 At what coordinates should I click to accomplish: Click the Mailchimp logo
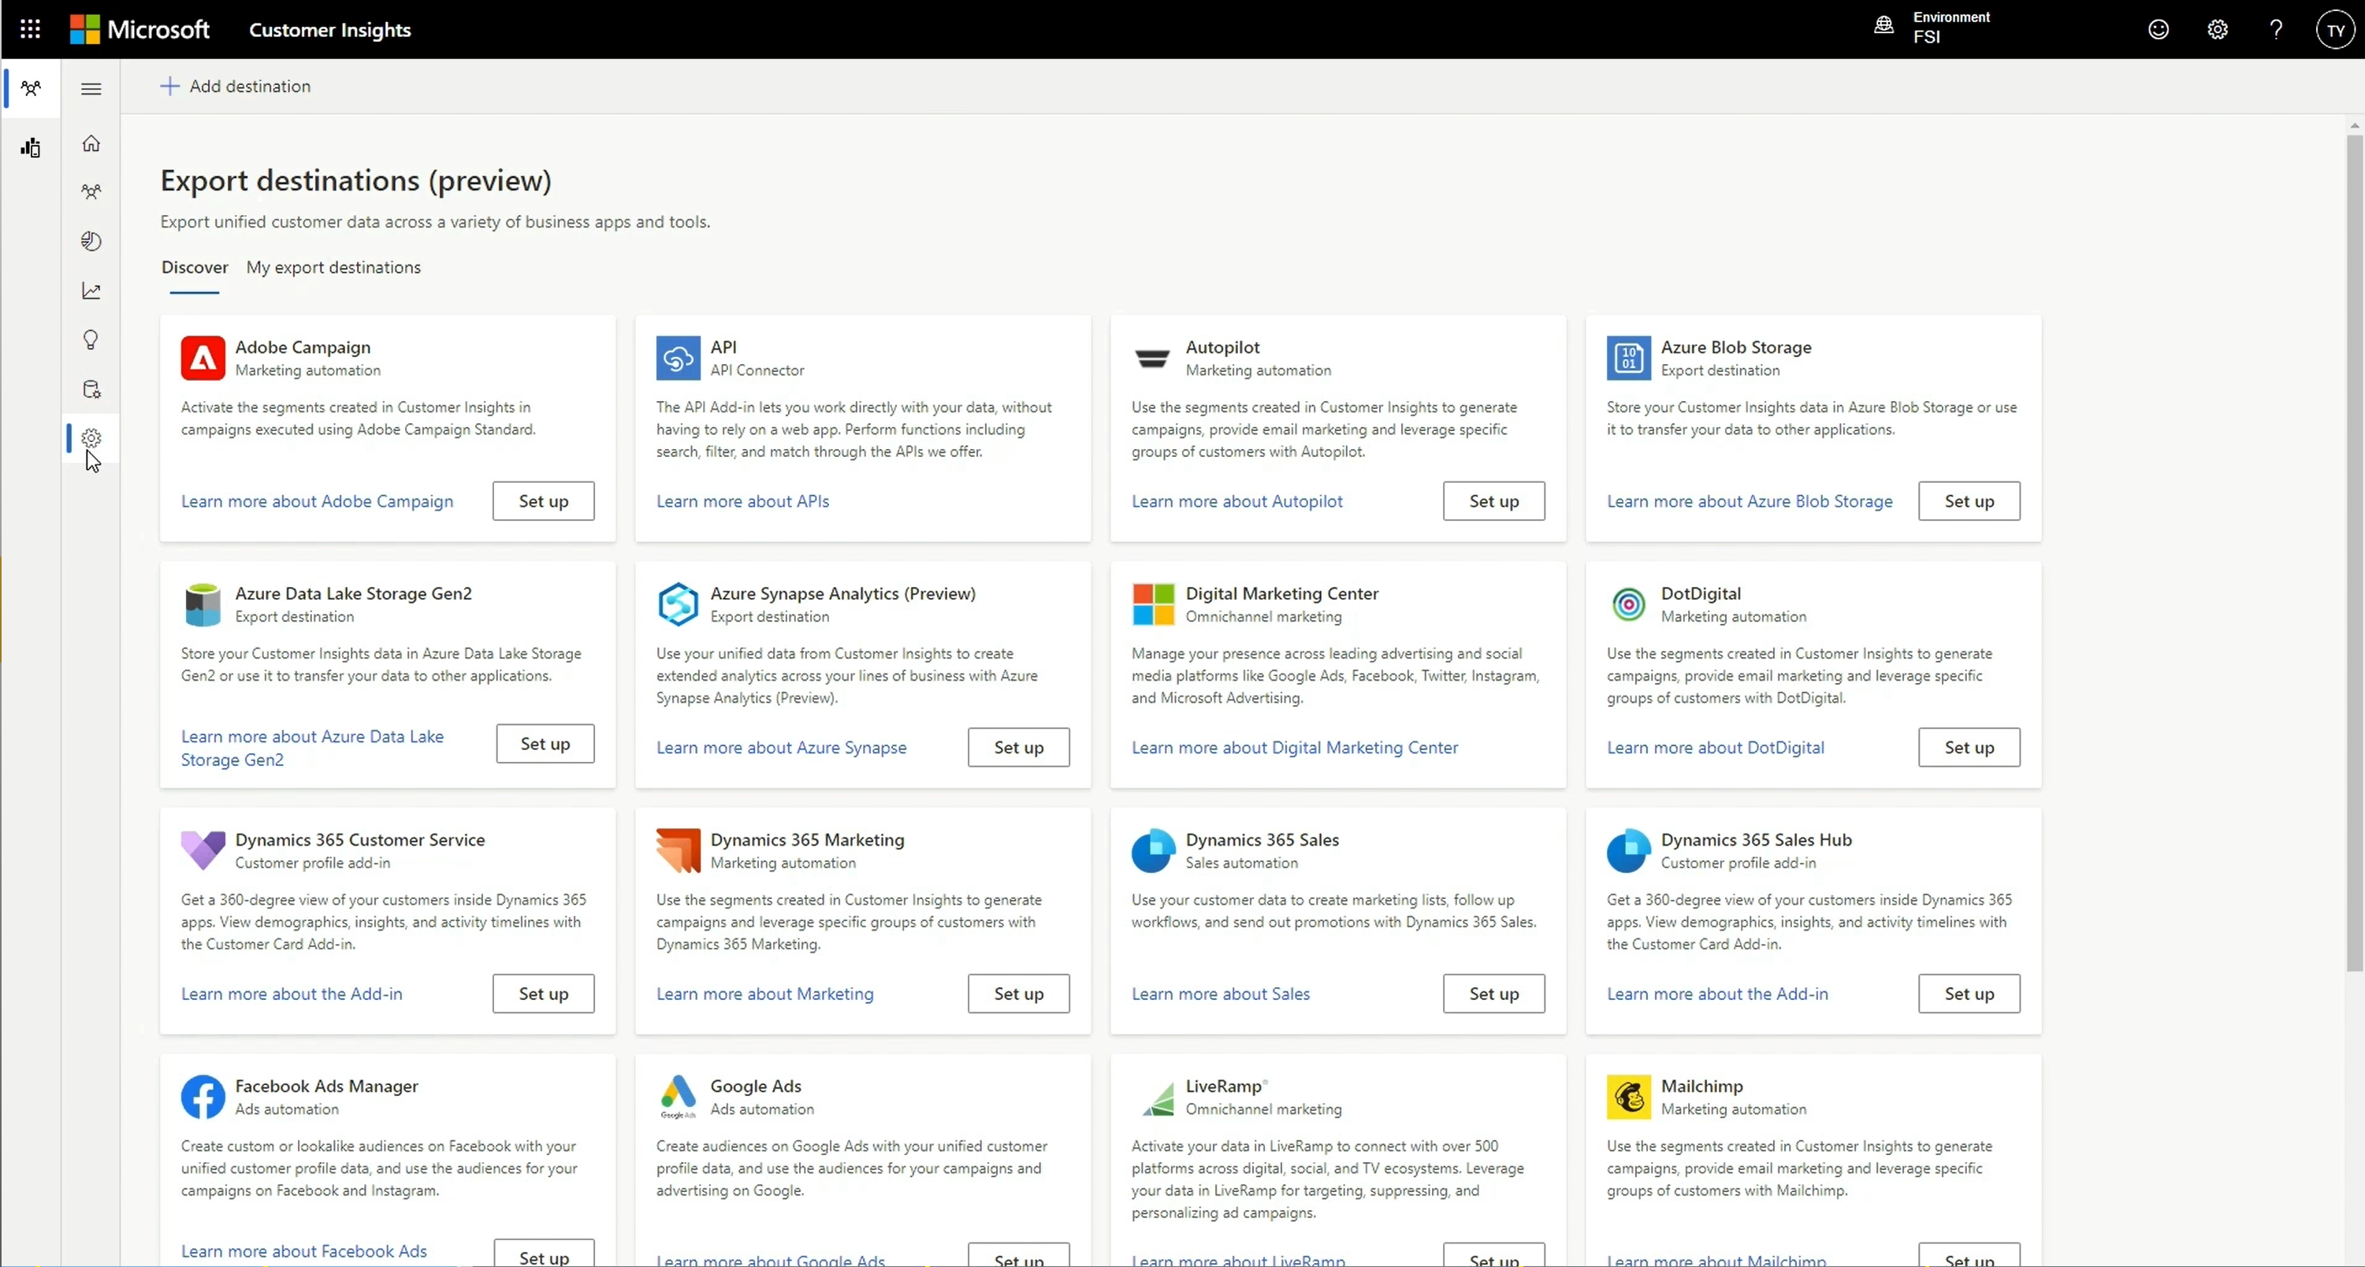pyautogui.click(x=1629, y=1097)
